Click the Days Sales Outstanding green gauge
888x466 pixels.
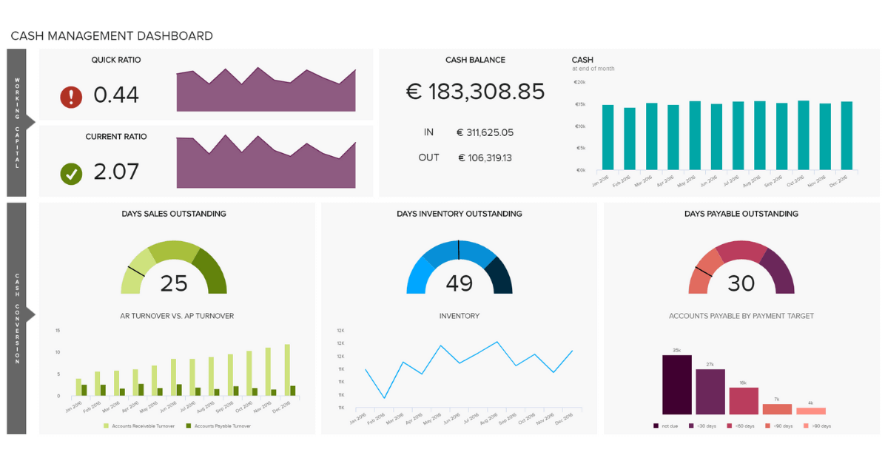[174, 267]
